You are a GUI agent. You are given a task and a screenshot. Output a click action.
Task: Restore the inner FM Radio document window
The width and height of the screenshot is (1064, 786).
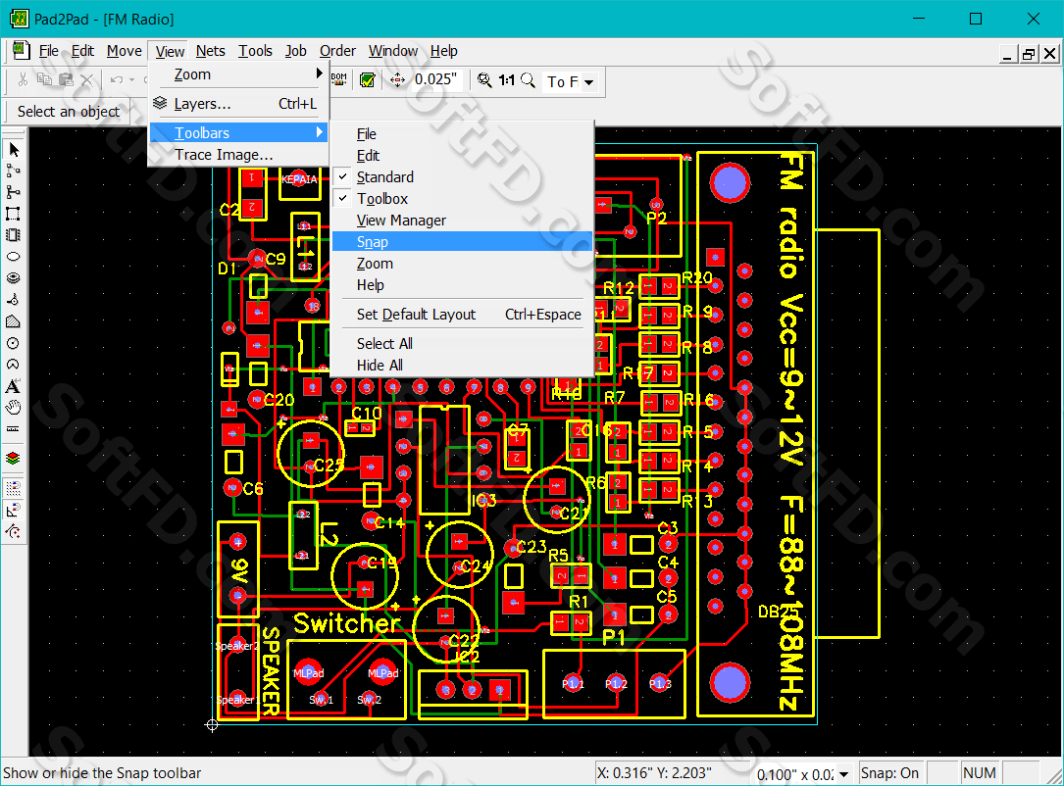[1029, 54]
